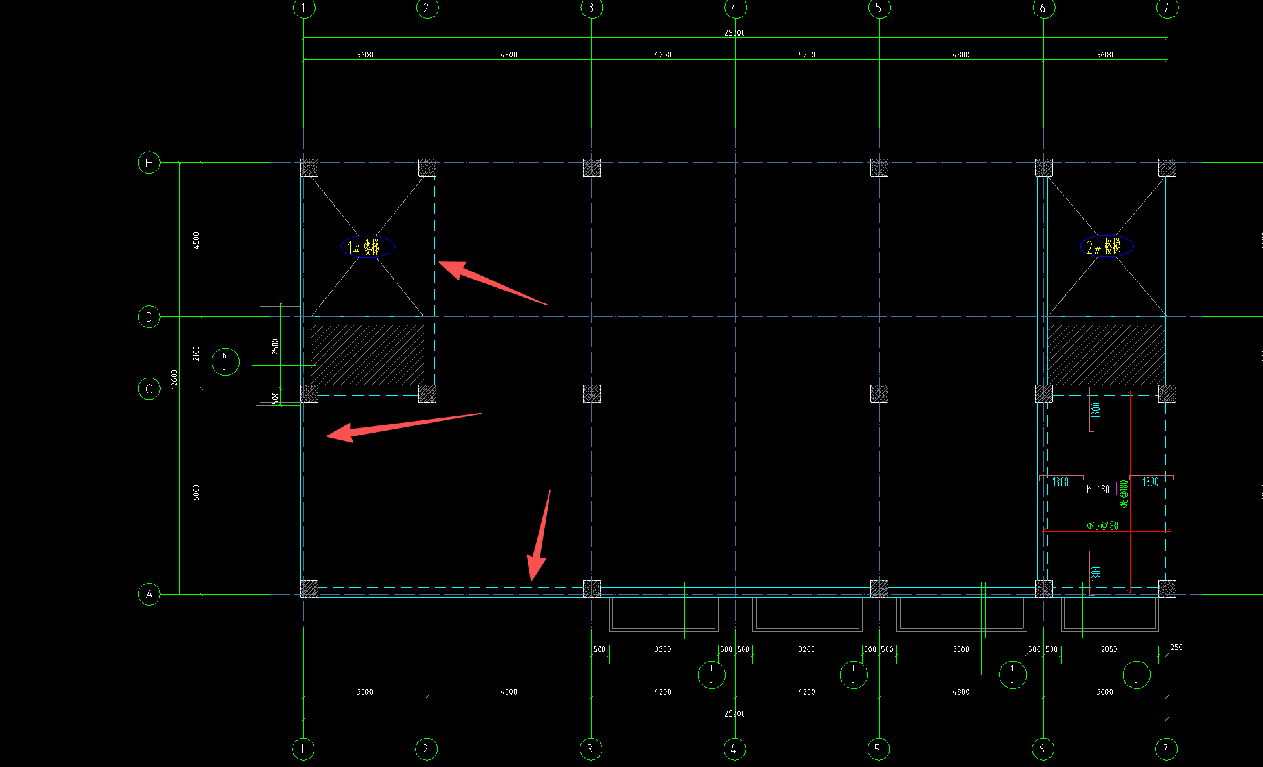The width and height of the screenshot is (1263, 767).
Task: Click leftmost section marker 1 below the drawing
Action: point(712,675)
